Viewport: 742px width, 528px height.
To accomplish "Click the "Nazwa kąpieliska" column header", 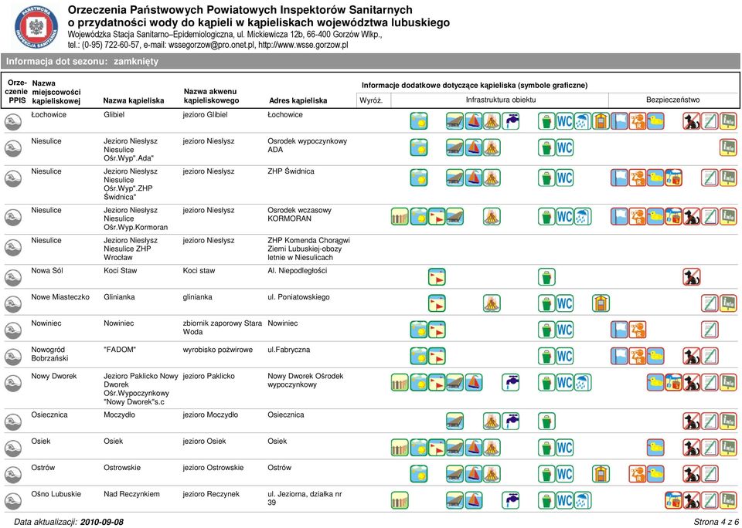I will [134, 100].
